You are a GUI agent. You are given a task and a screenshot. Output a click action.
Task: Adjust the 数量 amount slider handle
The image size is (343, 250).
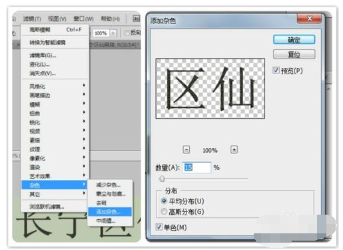pos(162,179)
